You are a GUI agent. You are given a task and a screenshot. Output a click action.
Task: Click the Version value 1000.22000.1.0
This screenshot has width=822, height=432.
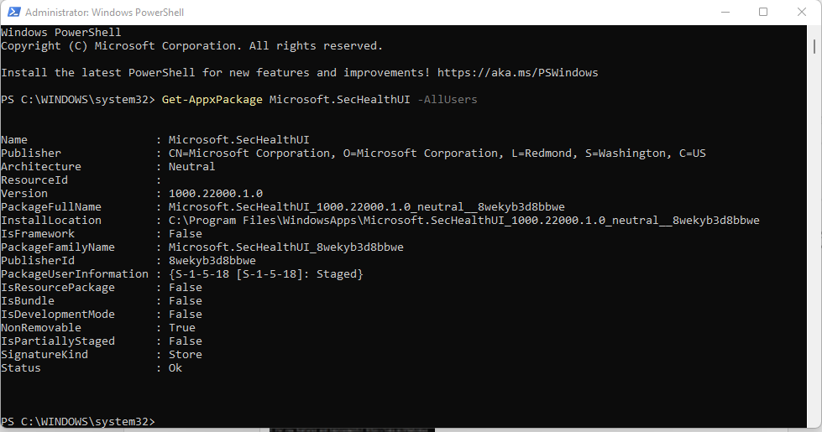216,194
